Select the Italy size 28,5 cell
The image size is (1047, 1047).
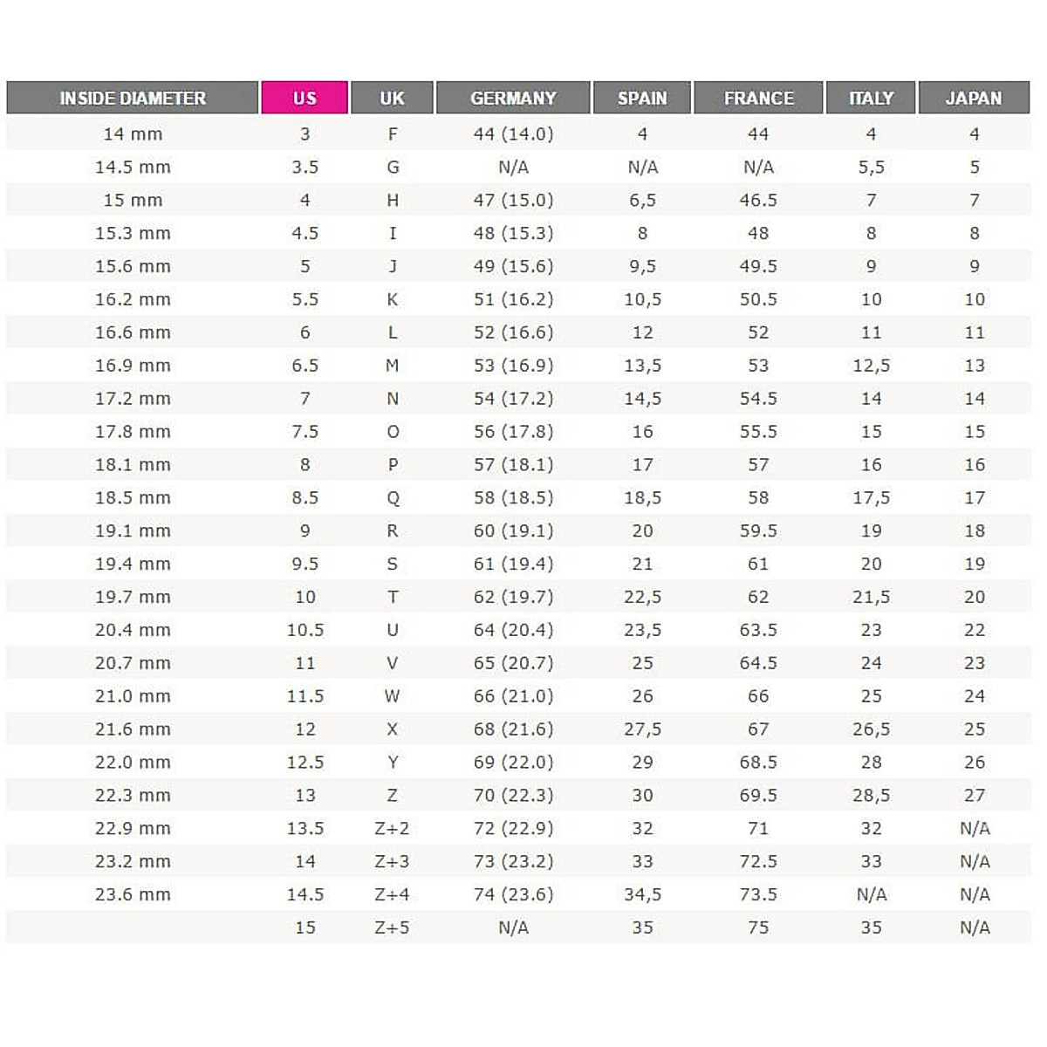pos(871,796)
